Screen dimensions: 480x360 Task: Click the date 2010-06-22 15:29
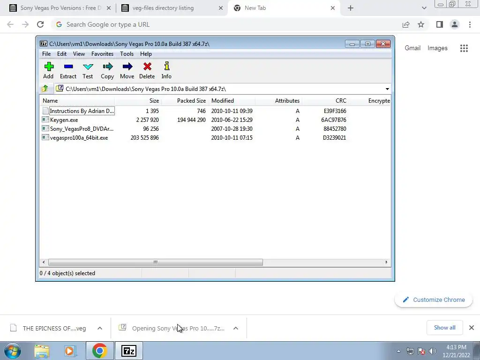232,120
